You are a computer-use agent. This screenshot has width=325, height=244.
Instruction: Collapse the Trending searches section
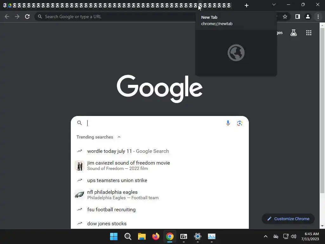click(119, 137)
